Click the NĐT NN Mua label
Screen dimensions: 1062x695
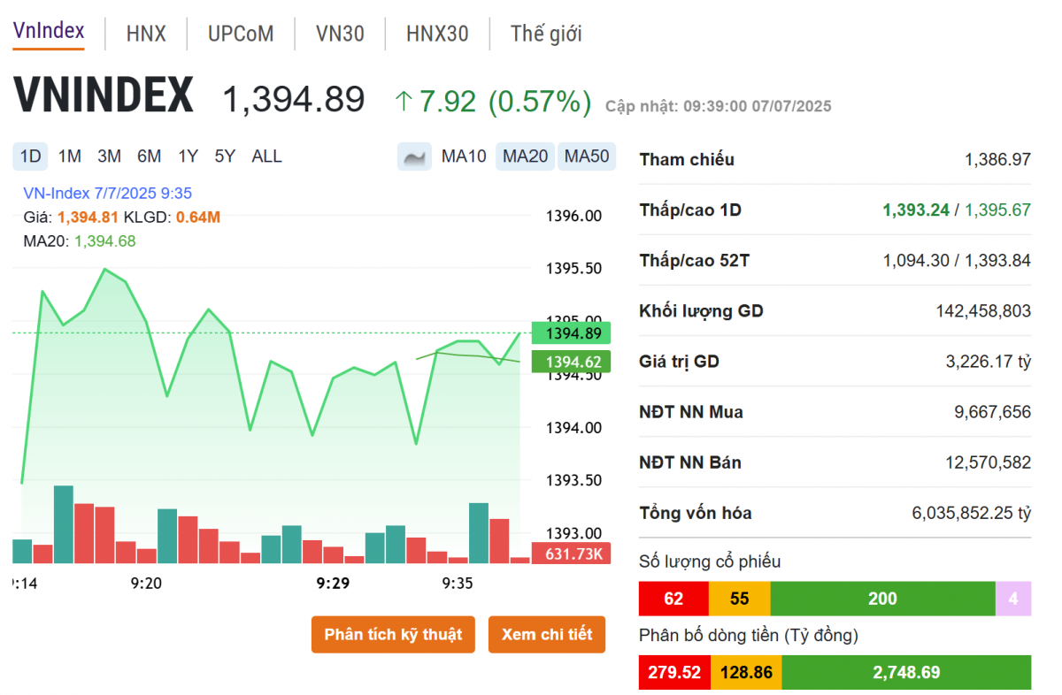click(x=691, y=412)
